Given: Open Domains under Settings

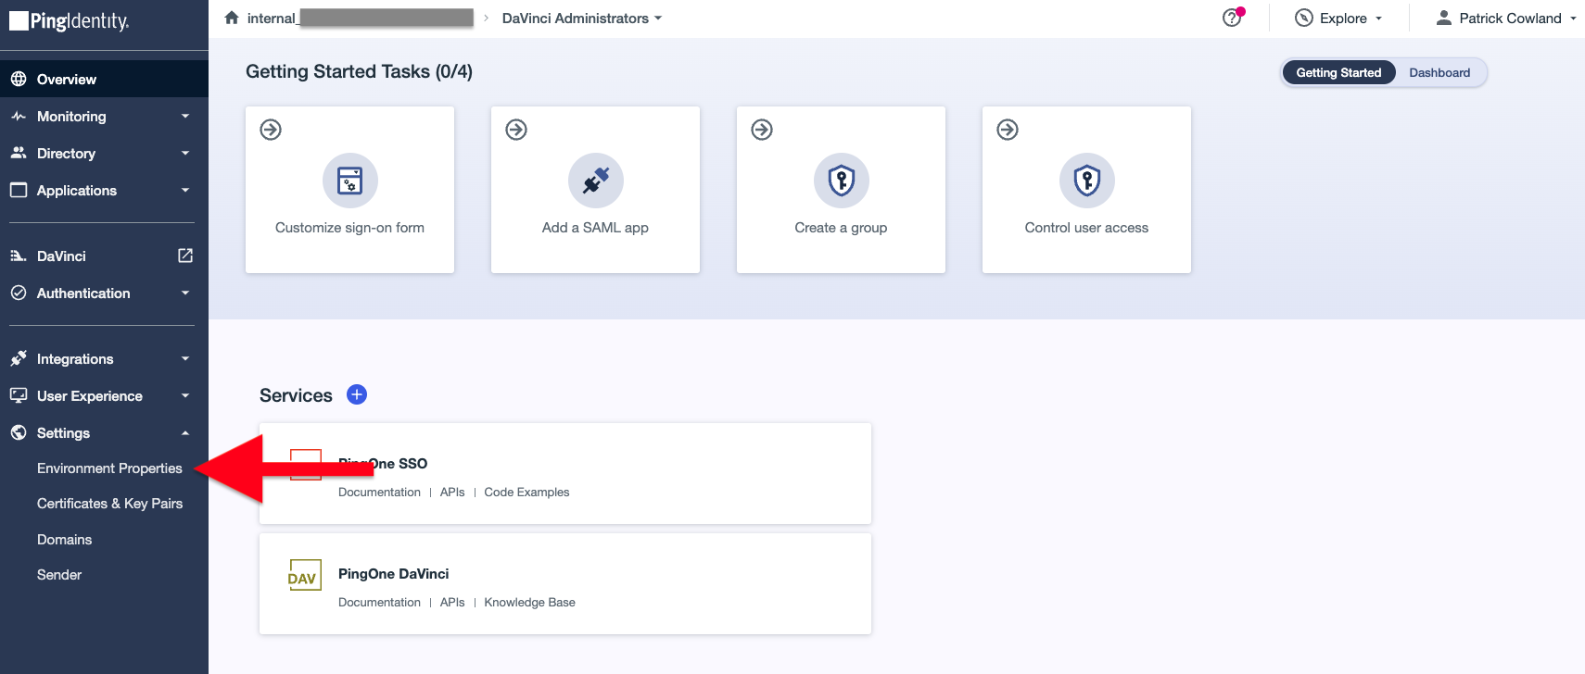Looking at the screenshot, I should coord(64,540).
